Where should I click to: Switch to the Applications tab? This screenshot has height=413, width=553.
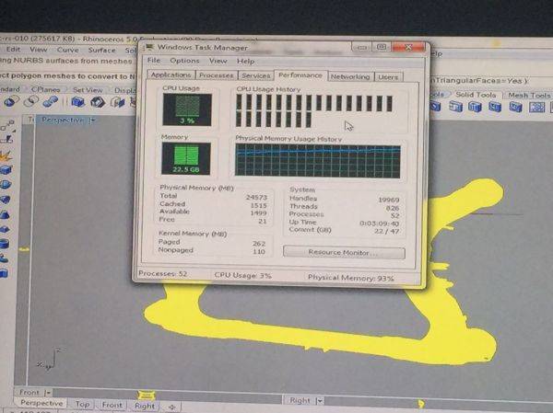pos(171,75)
